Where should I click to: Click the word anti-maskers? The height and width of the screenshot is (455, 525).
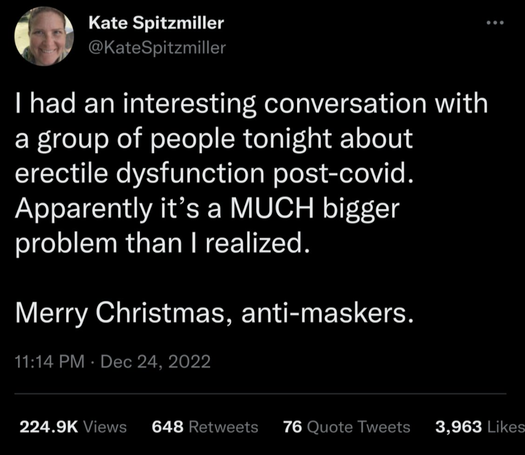pyautogui.click(x=327, y=313)
